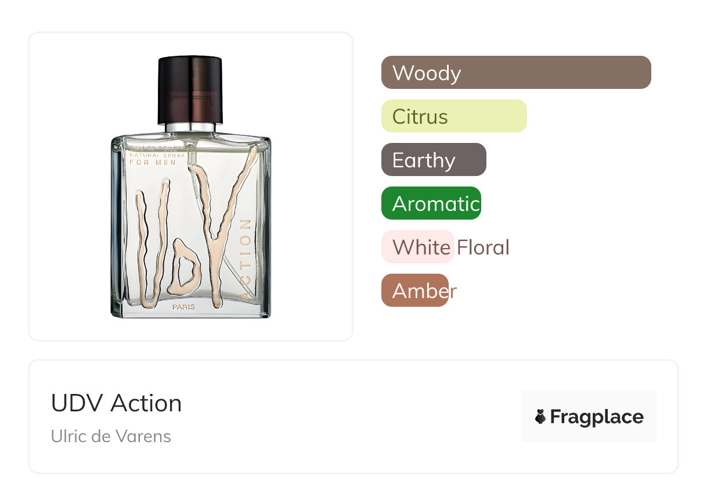Click the letter U on the bottle
The height and width of the screenshot is (502, 707).
point(152,244)
